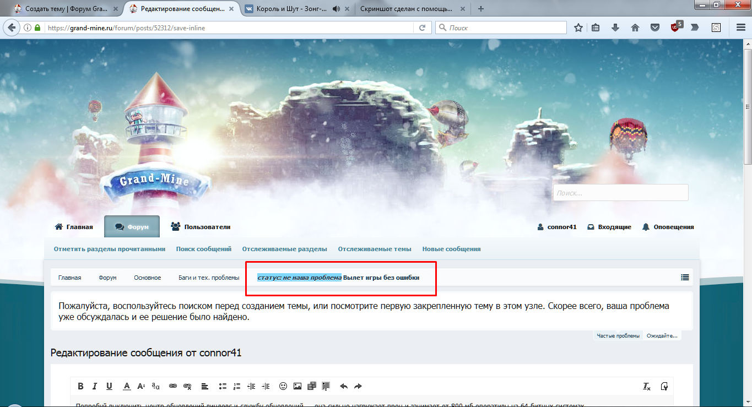This screenshot has width=752, height=407.
Task: Click the Основное breadcrumb
Action: (x=148, y=278)
